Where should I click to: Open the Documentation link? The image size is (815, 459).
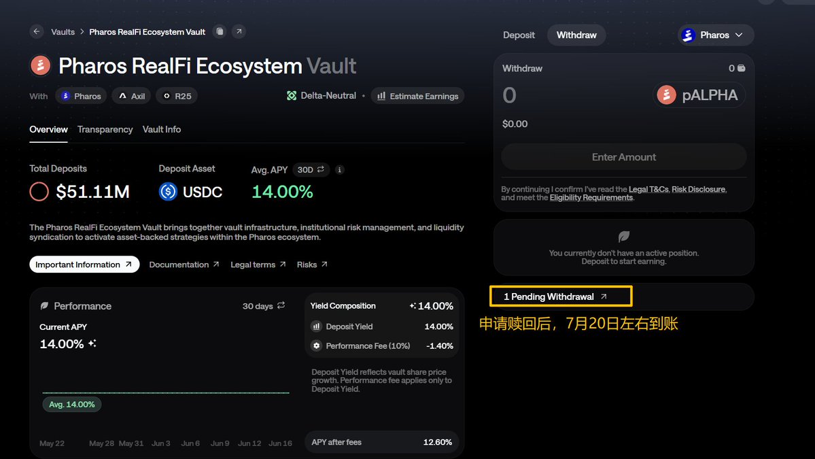[184, 265]
